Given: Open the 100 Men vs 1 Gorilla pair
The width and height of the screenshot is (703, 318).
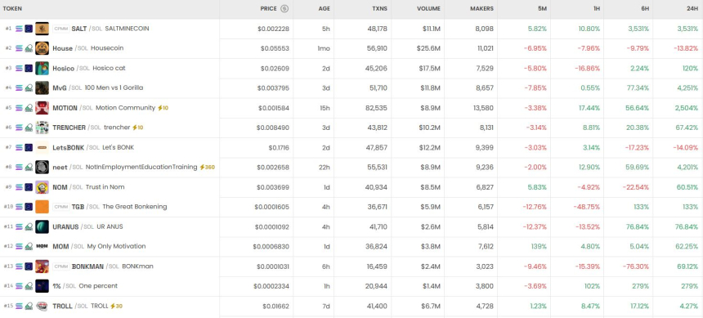Looking at the screenshot, I should pyautogui.click(x=98, y=88).
